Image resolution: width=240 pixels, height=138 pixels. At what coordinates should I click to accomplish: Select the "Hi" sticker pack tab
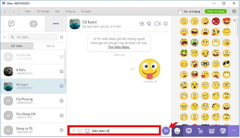pyautogui.click(x=189, y=130)
